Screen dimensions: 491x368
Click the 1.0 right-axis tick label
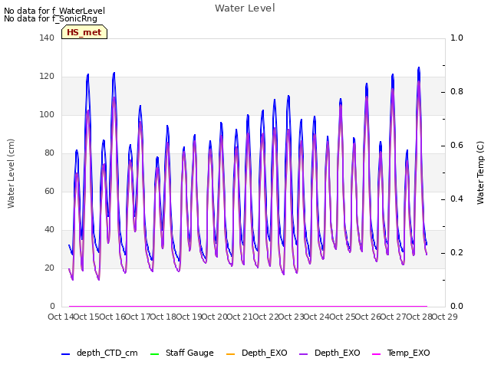point(456,38)
